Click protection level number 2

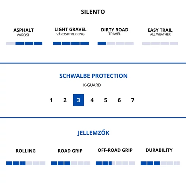(65, 100)
